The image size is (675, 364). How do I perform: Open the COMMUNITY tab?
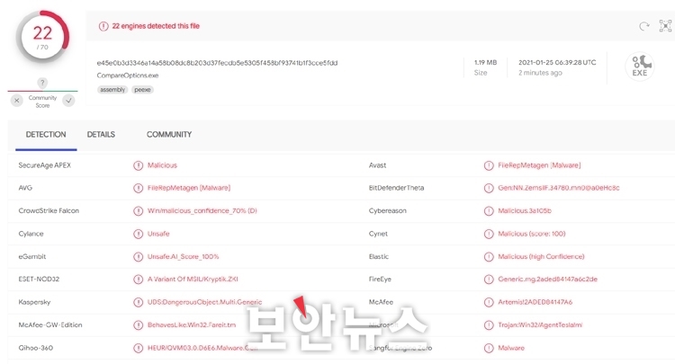[x=169, y=135]
